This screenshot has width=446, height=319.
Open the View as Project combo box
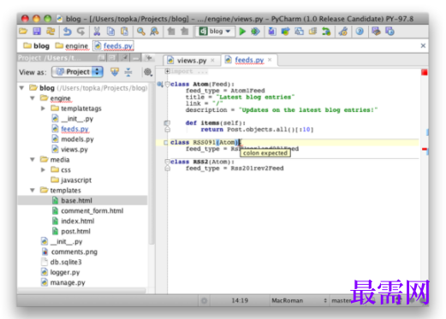coord(77,72)
